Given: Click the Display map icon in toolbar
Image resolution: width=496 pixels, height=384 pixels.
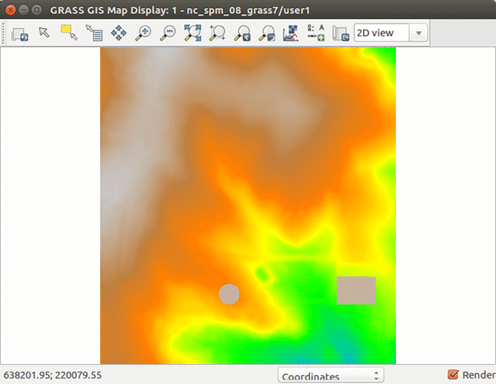Looking at the screenshot, I should click(x=21, y=34).
